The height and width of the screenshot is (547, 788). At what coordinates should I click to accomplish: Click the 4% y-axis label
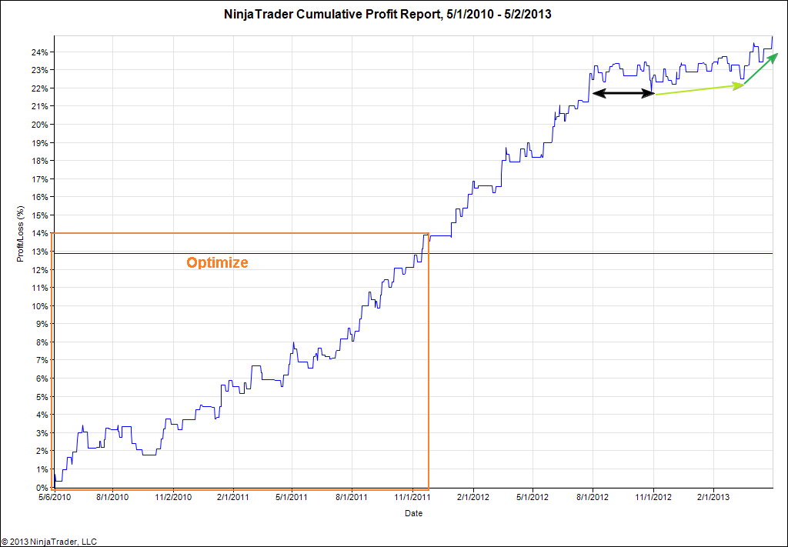(42, 415)
